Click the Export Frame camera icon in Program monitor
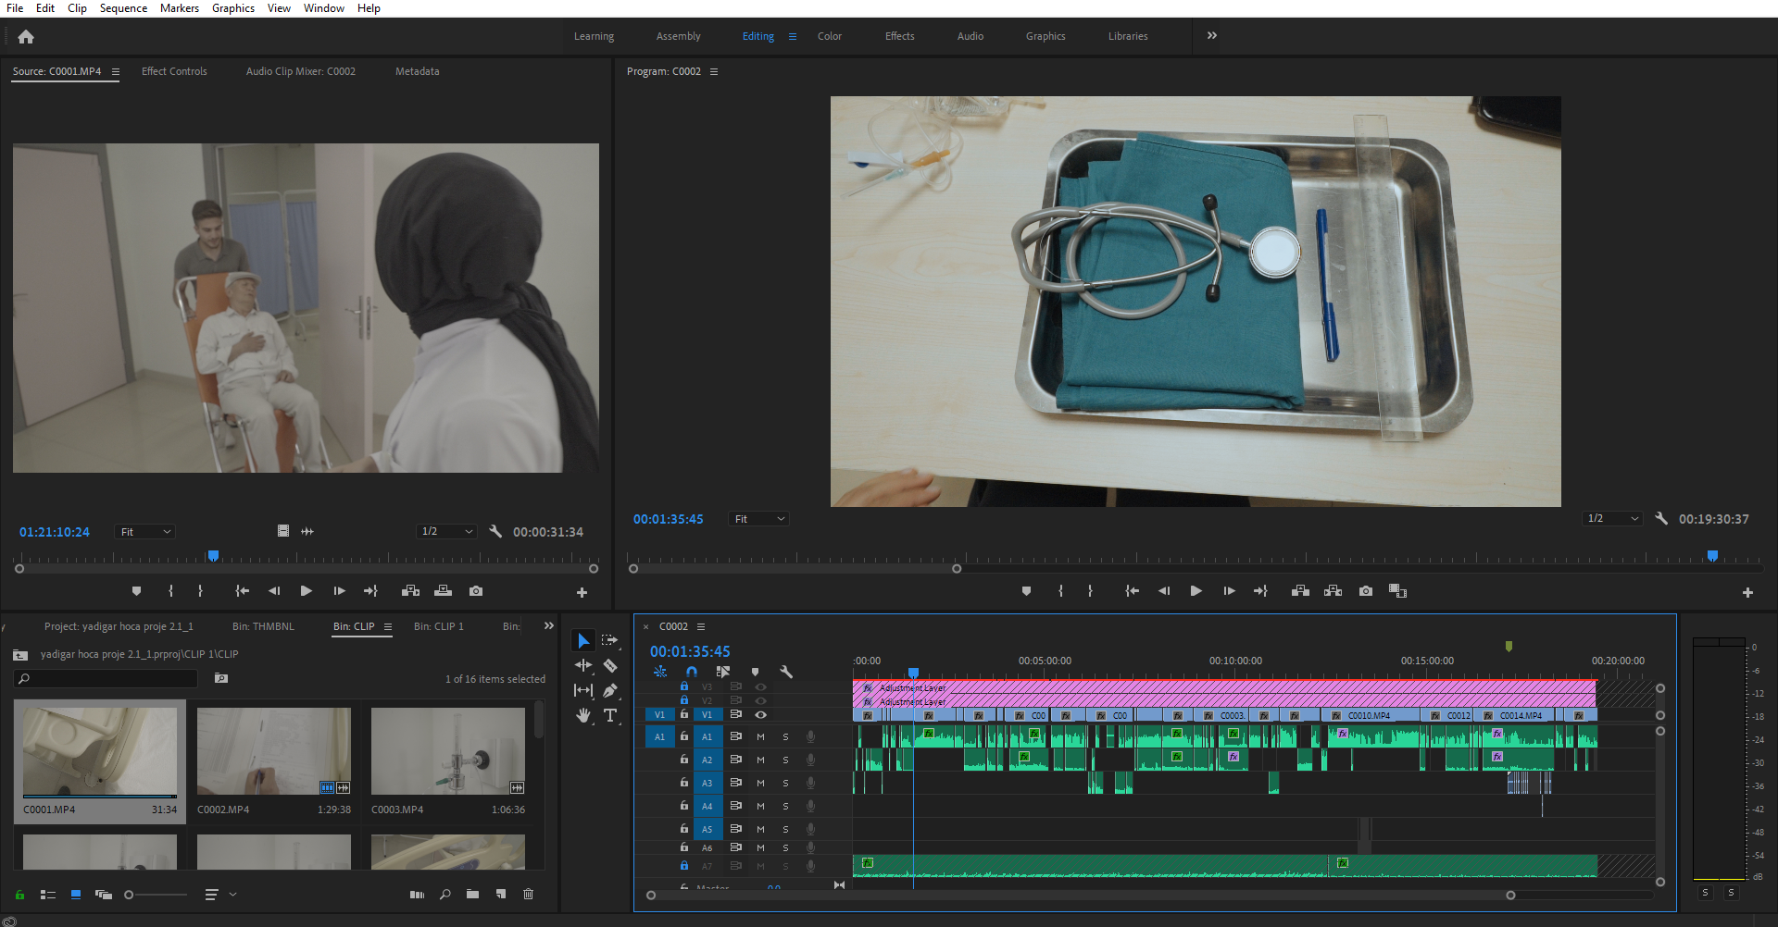 [x=1365, y=591]
